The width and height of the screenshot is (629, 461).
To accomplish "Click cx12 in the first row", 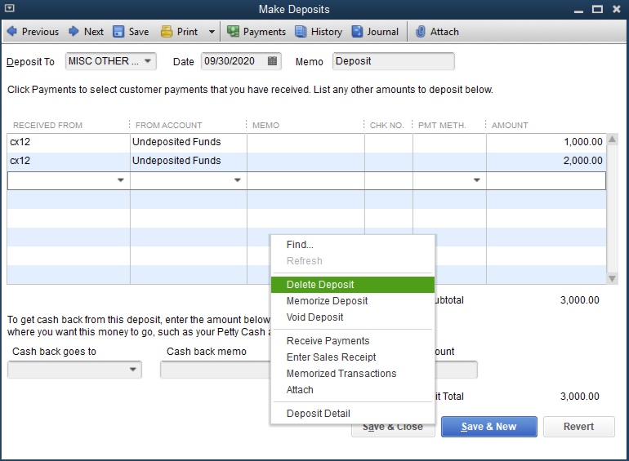I will tap(20, 142).
